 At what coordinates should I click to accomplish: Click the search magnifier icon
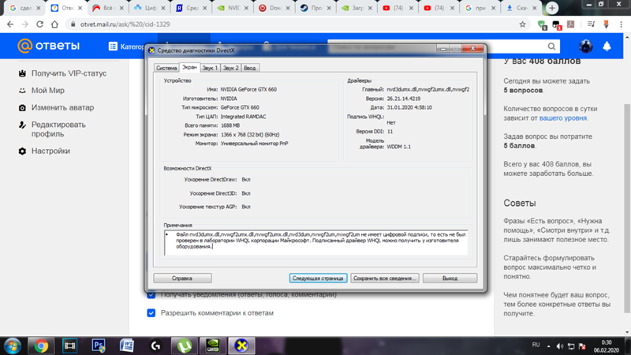click(551, 47)
